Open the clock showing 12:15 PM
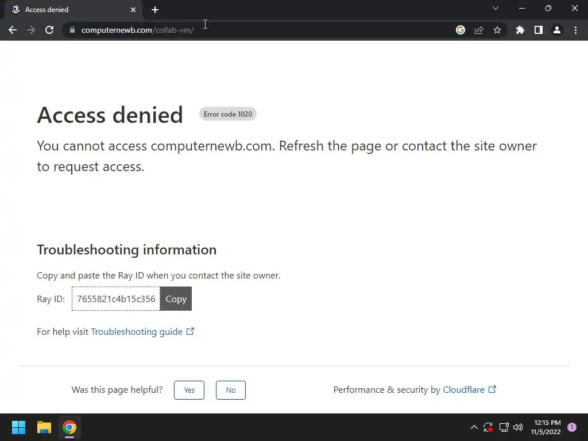 pos(546,427)
